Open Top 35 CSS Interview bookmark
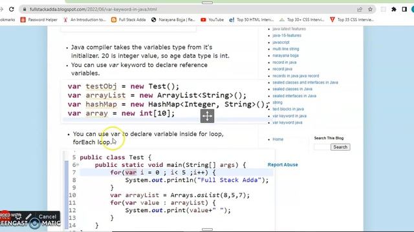Viewport: 414px width, 232px height. tap(352, 20)
